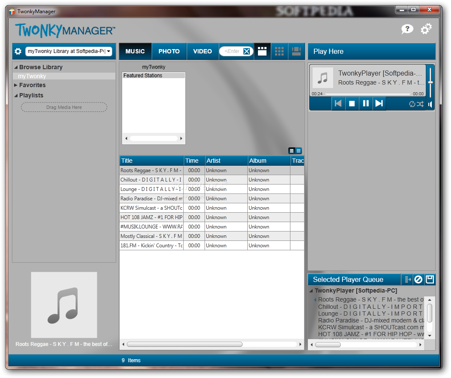The image size is (451, 378).
Task: Select the KCRW Simulcast track row
Action: coord(212,208)
